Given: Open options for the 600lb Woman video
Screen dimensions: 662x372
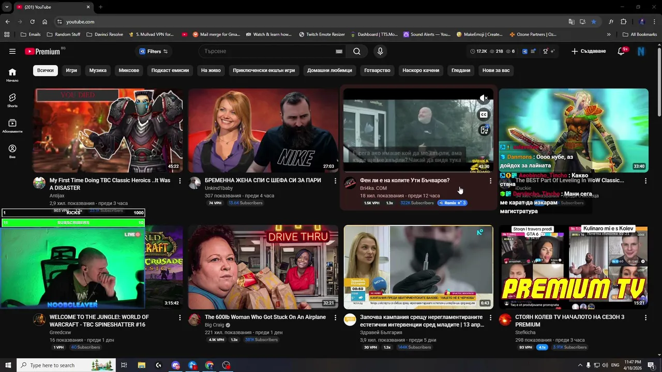Looking at the screenshot, I should tap(335, 318).
